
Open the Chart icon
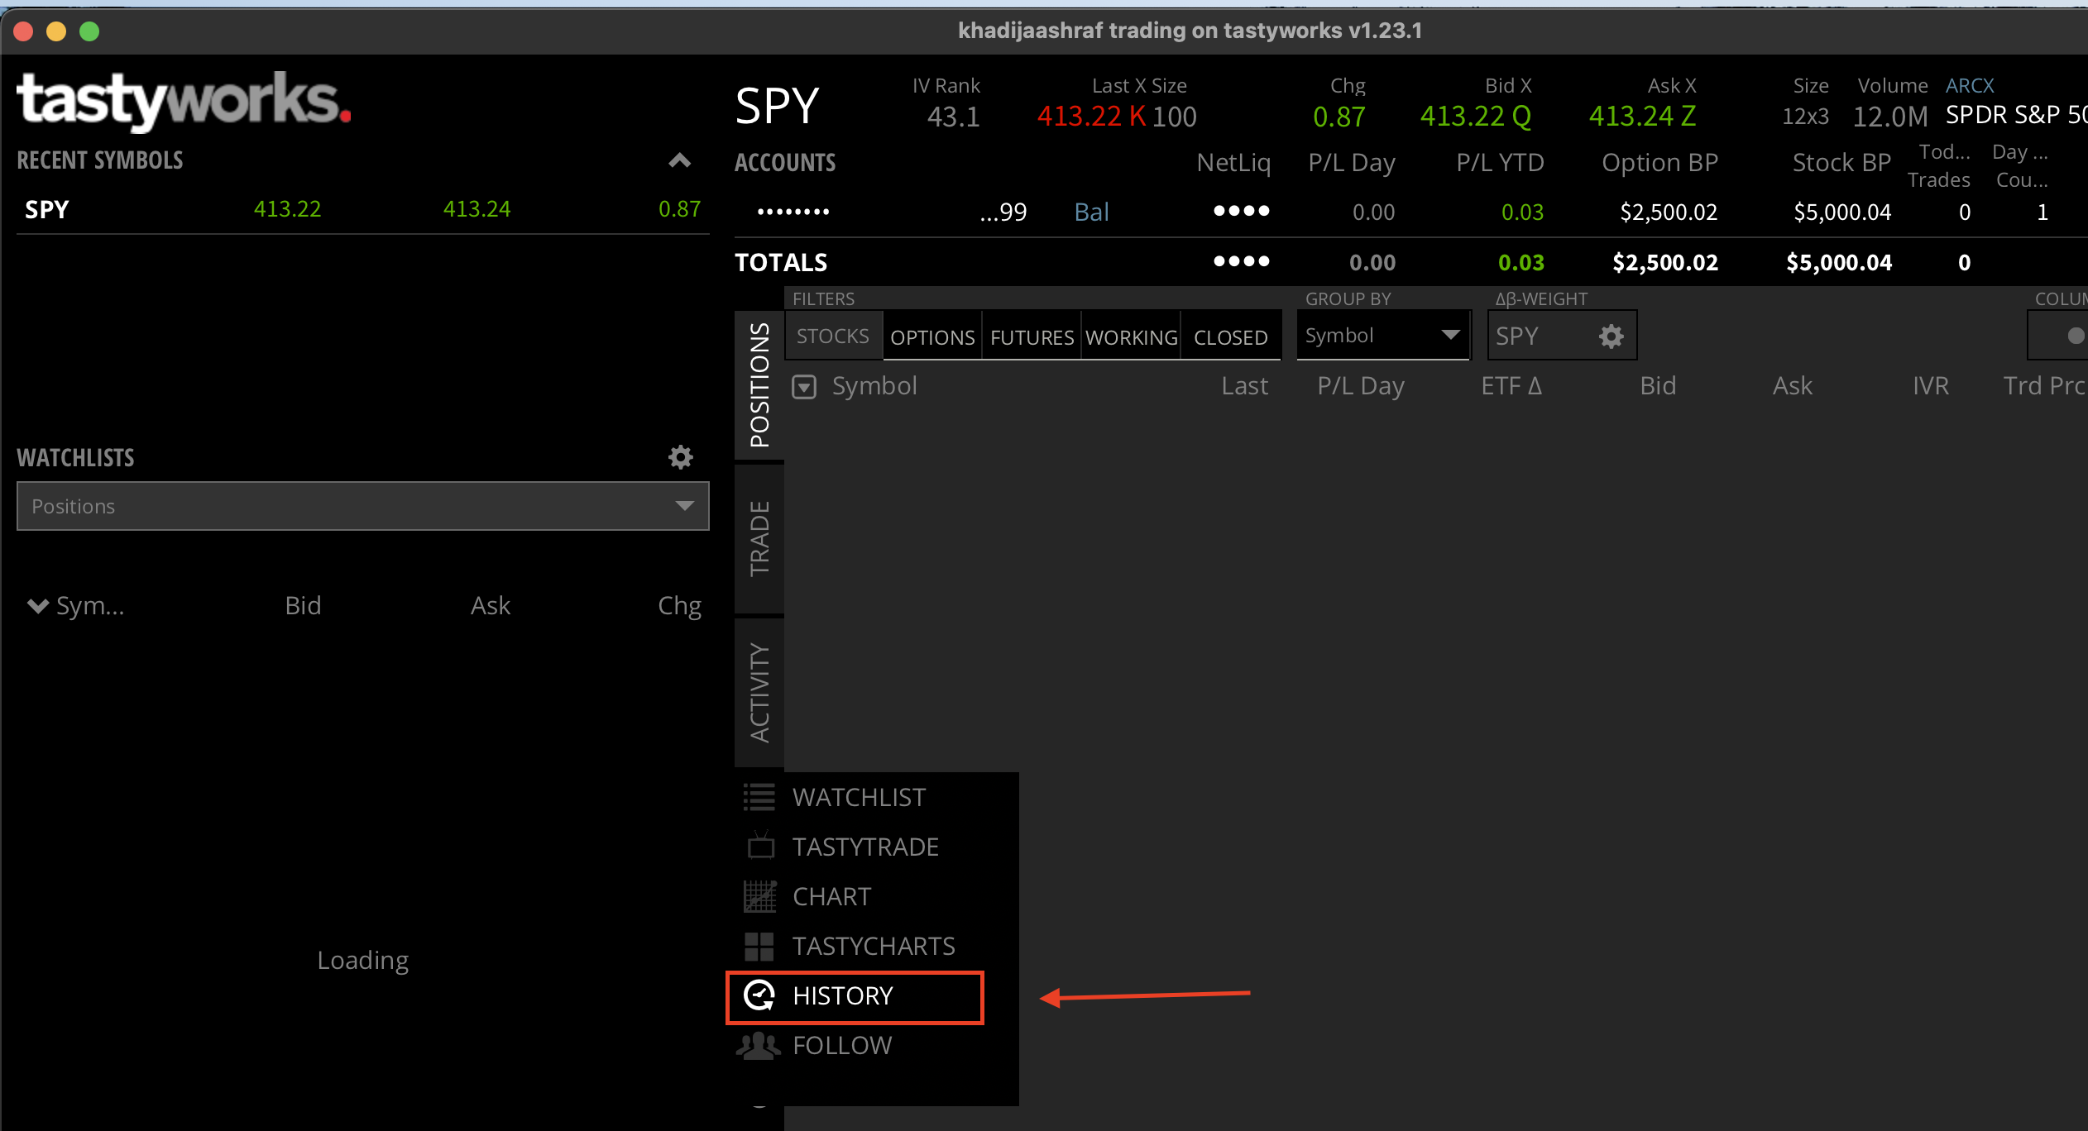click(x=759, y=896)
